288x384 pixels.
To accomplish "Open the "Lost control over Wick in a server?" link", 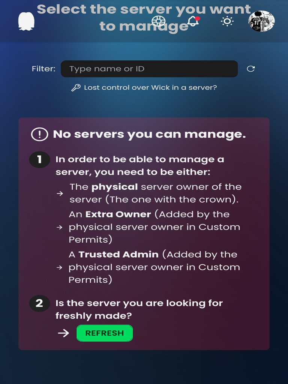I will point(150,88).
